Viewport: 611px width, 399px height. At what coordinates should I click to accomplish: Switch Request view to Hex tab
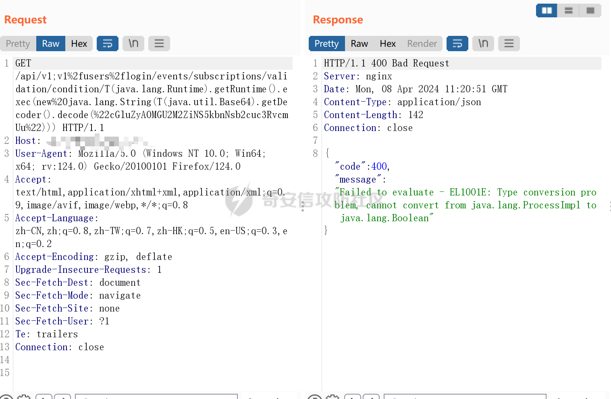(79, 44)
